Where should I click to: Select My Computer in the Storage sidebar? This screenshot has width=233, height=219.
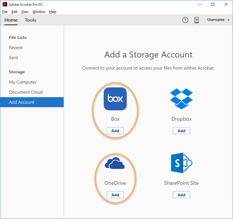(x=23, y=82)
